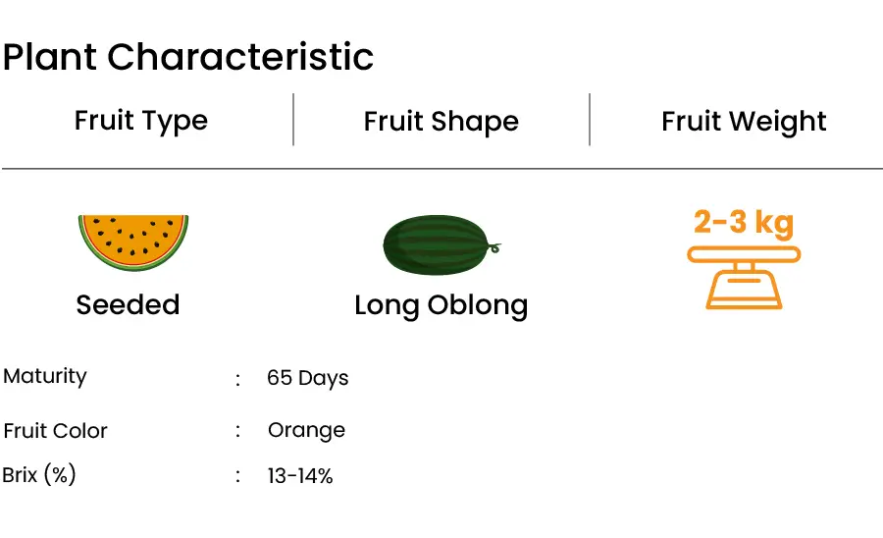Click the colon separator beside Maturity
This screenshot has width=883, height=538.
[237, 380]
